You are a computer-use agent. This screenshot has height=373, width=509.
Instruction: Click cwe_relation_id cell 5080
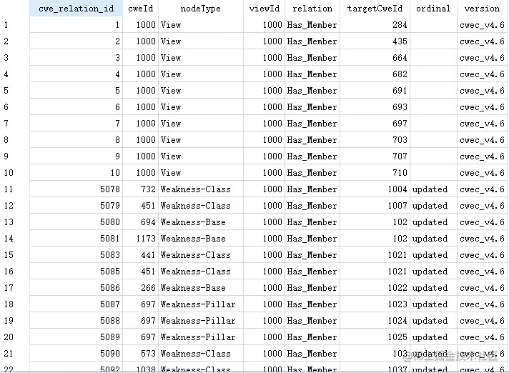[x=76, y=222]
